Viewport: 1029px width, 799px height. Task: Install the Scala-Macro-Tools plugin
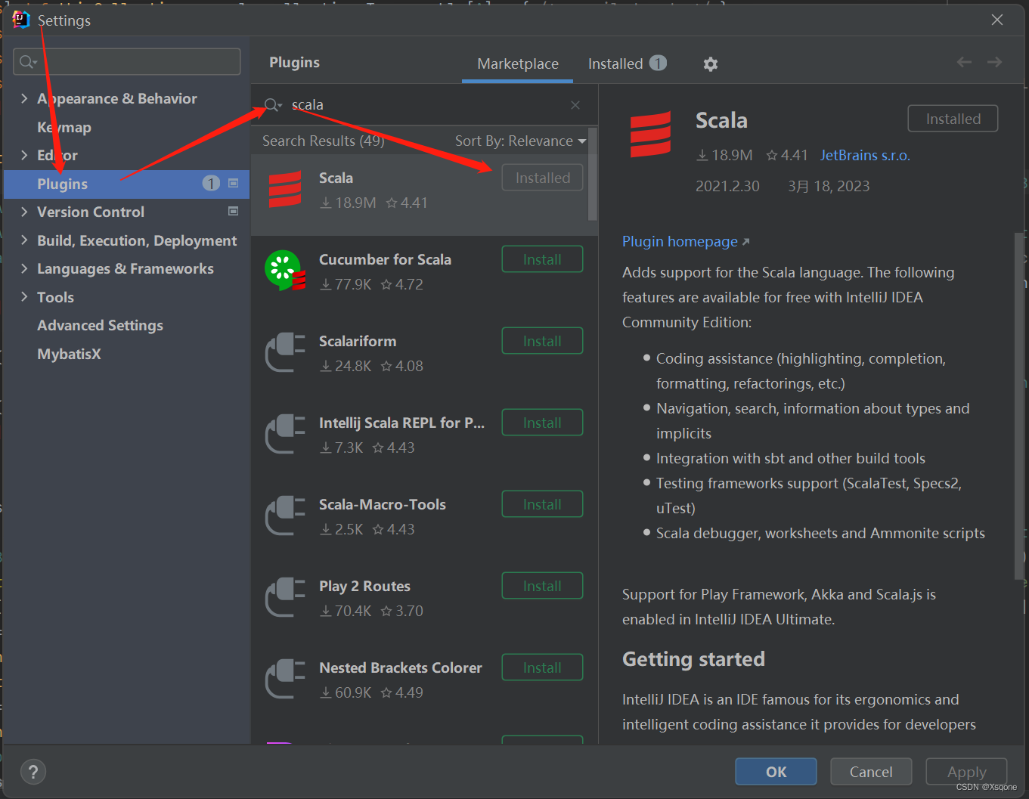pos(542,504)
